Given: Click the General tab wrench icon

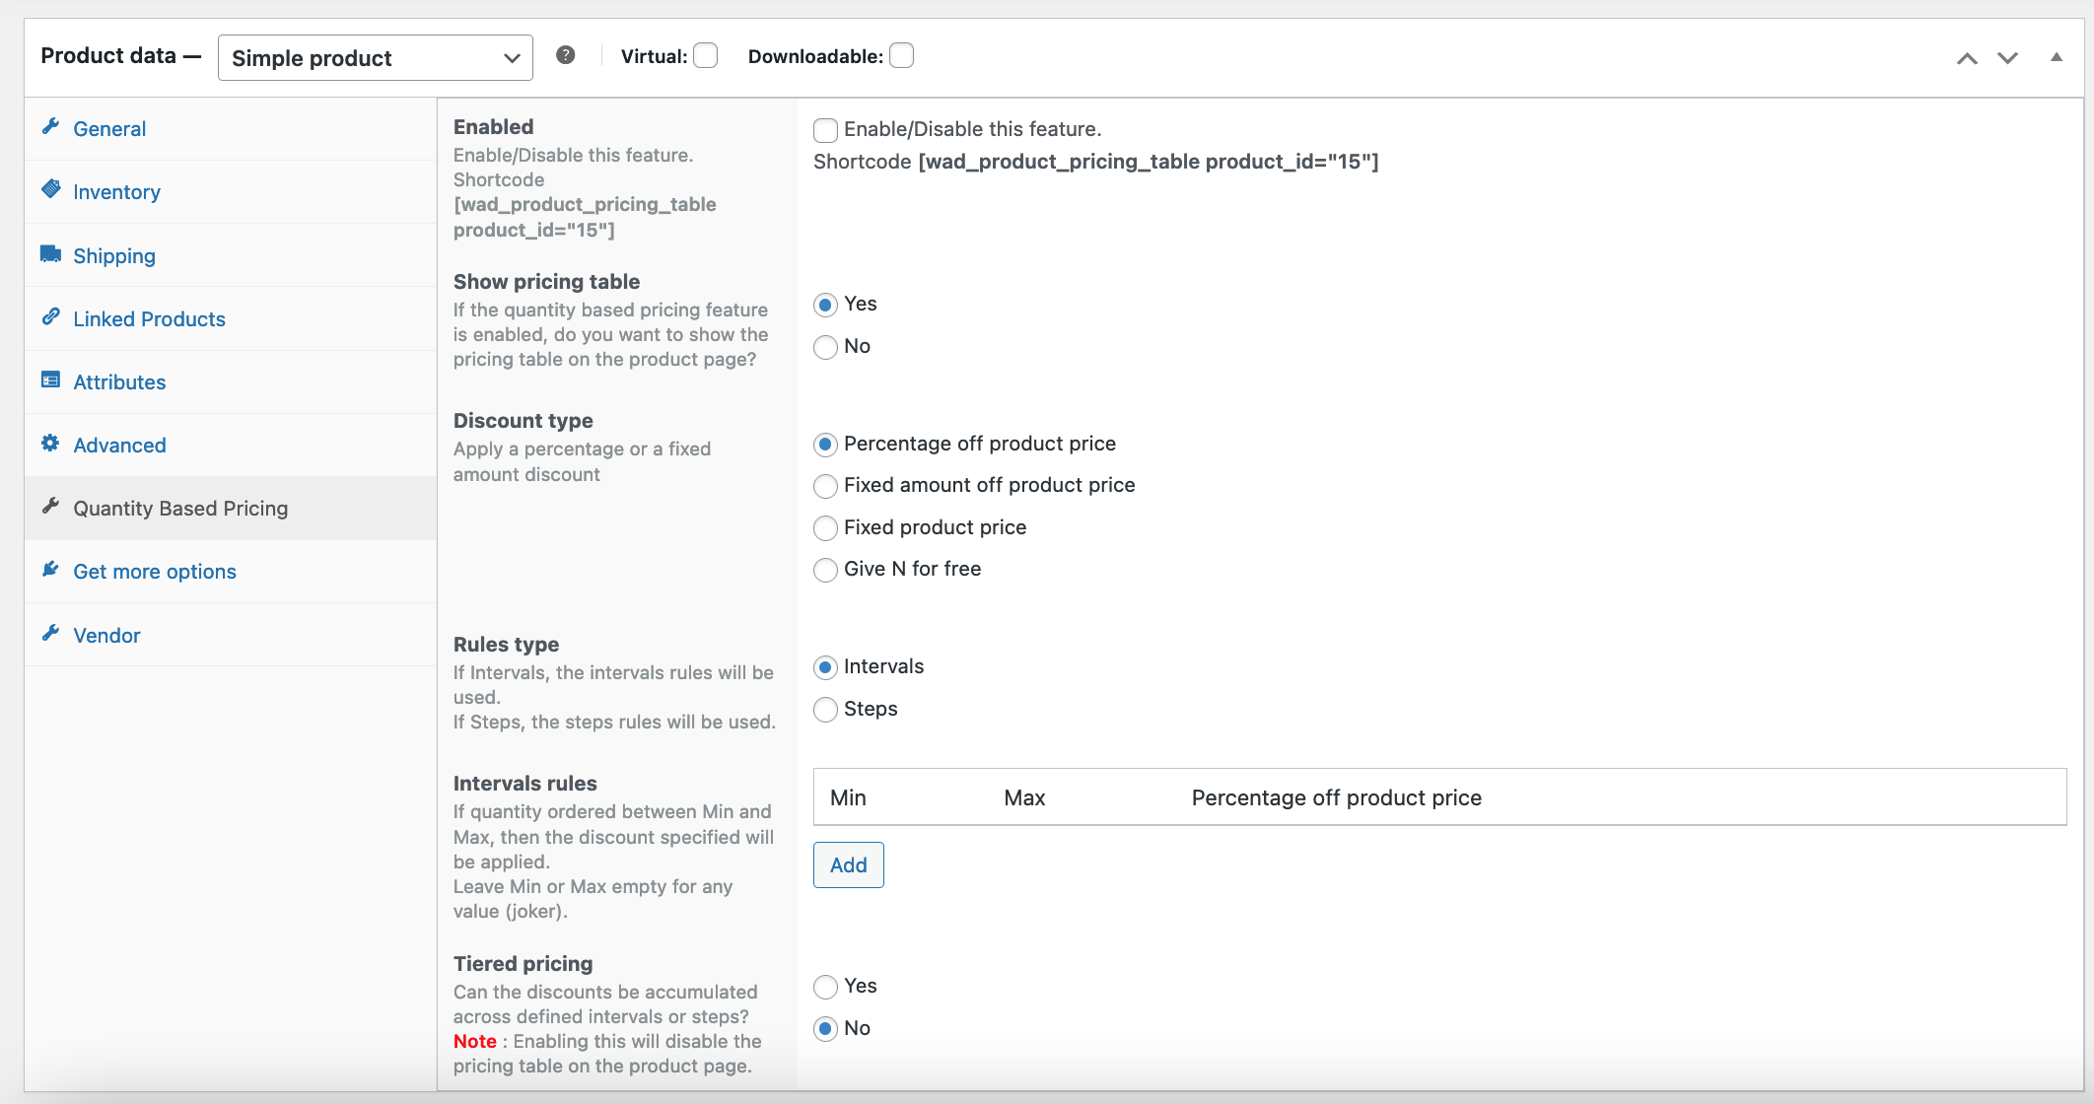Looking at the screenshot, I should click(50, 127).
